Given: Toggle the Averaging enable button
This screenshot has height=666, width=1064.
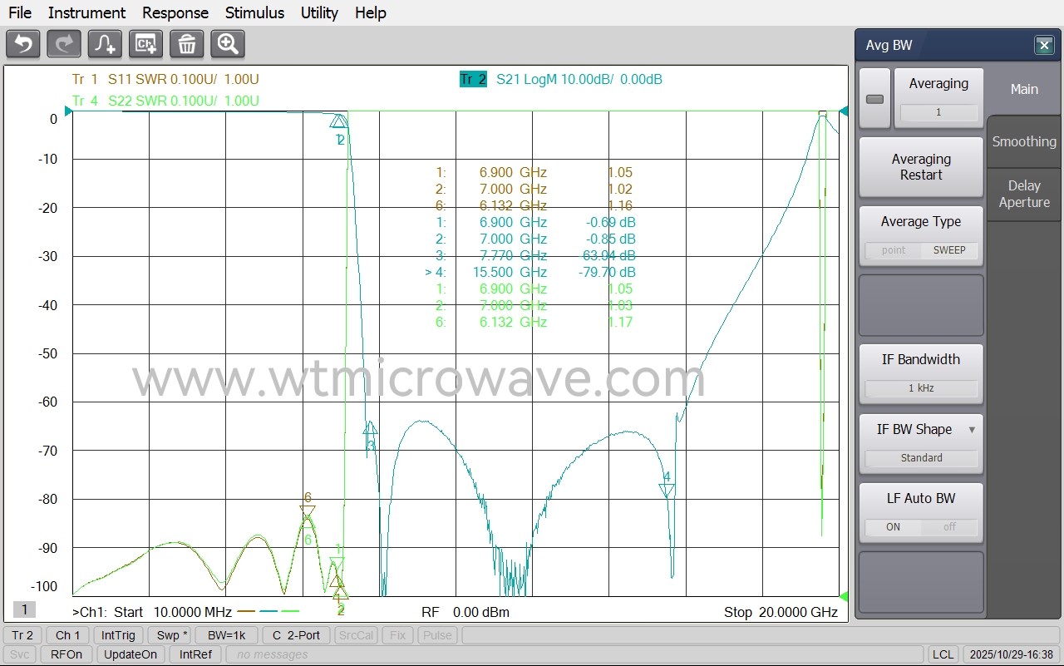Looking at the screenshot, I should click(x=874, y=99).
